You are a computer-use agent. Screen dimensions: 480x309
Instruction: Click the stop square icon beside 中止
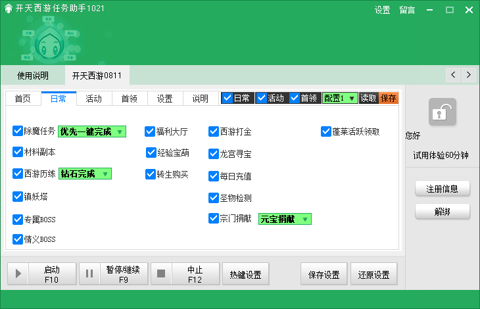(161, 273)
